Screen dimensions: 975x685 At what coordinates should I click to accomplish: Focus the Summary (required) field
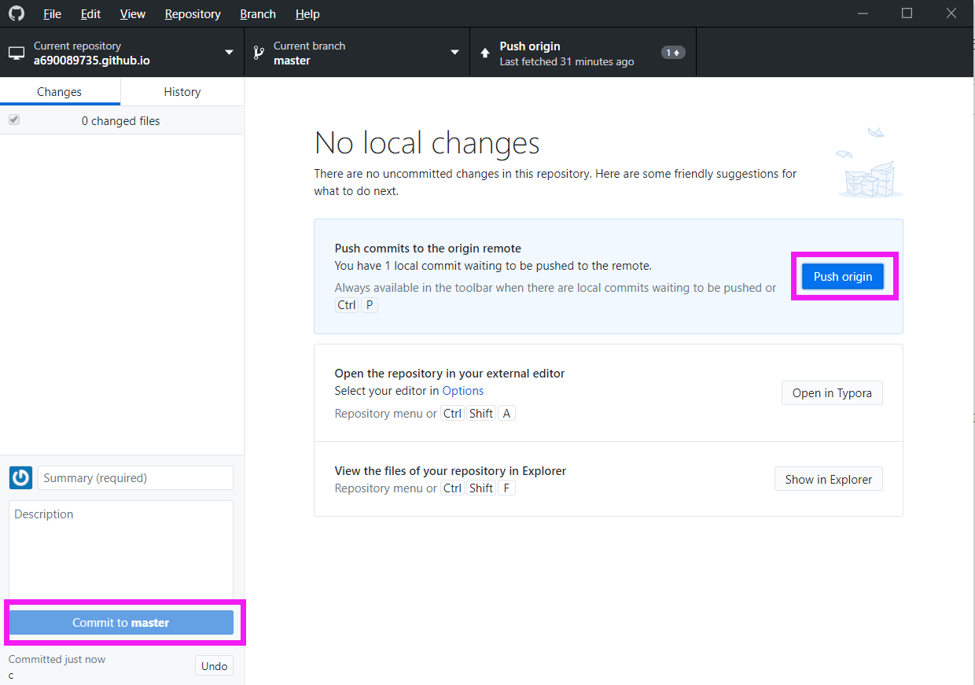[135, 478]
